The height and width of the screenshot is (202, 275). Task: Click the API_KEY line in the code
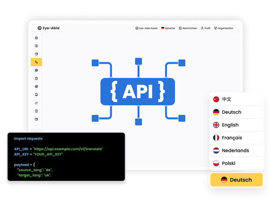coord(38,154)
